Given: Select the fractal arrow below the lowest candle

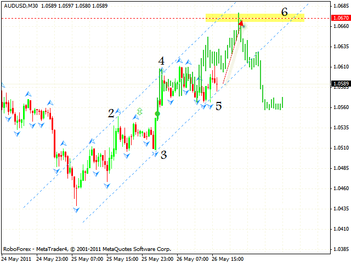Looking at the screenshot, I should 76,210.
